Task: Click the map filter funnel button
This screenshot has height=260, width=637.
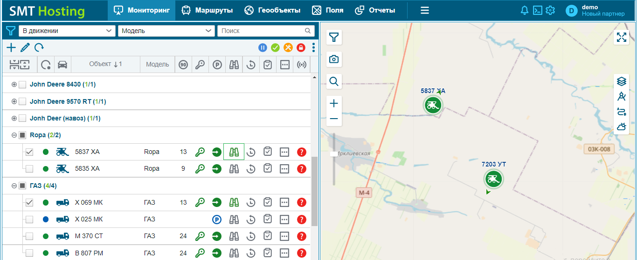Action: point(334,37)
